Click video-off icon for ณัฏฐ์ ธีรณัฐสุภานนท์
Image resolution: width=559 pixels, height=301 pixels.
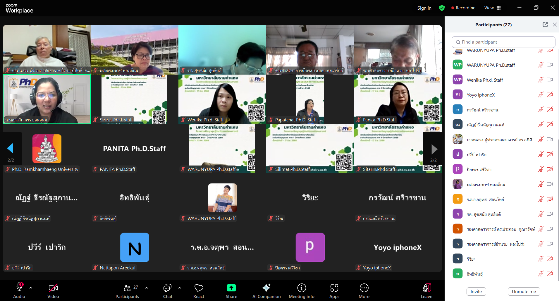point(550,124)
